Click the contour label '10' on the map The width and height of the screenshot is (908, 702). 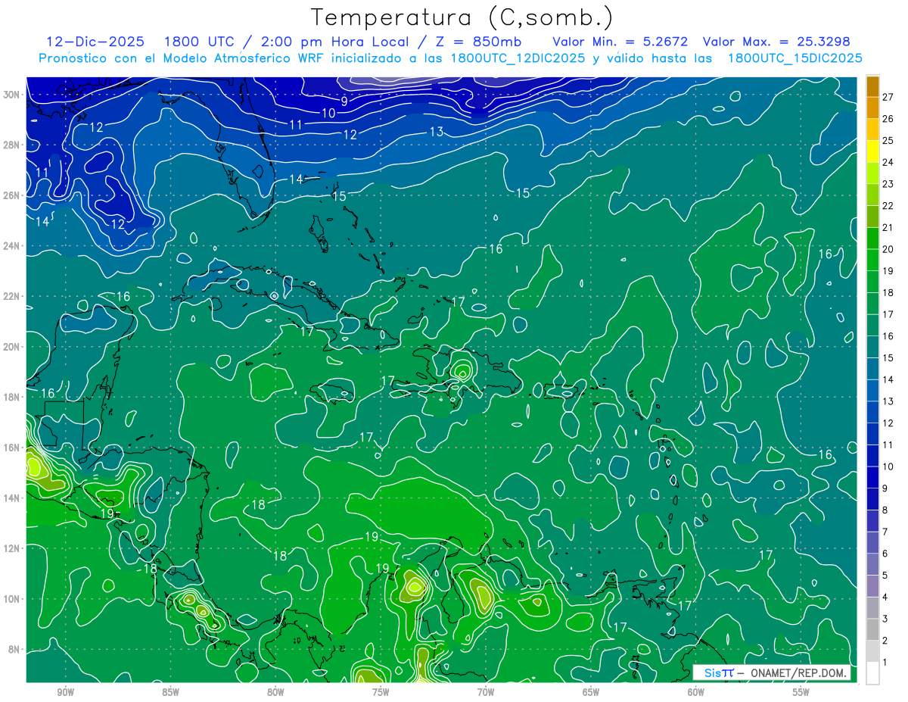328,113
